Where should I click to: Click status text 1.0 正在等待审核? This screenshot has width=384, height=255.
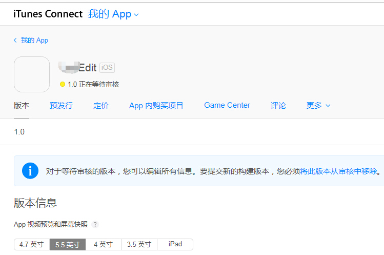click(93, 84)
